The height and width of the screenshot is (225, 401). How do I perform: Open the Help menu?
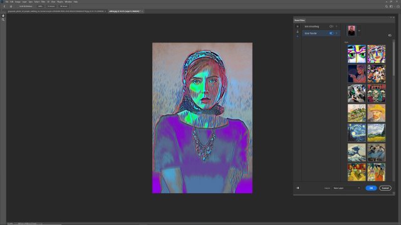[76, 2]
